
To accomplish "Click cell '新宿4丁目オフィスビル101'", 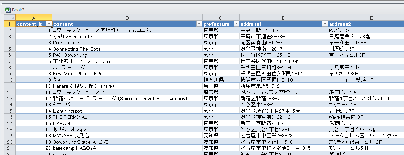I will 366,98.
